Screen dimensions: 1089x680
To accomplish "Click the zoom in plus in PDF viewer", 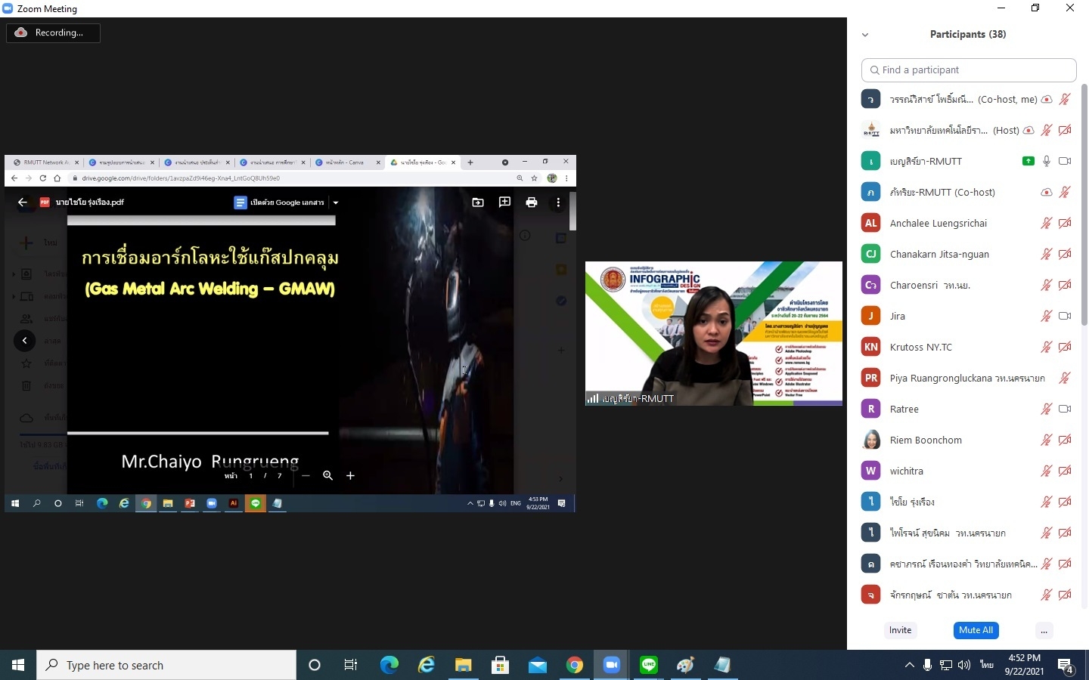I will click(x=350, y=475).
